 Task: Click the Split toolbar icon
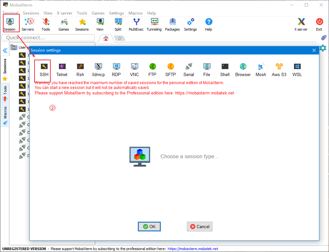coord(118,24)
